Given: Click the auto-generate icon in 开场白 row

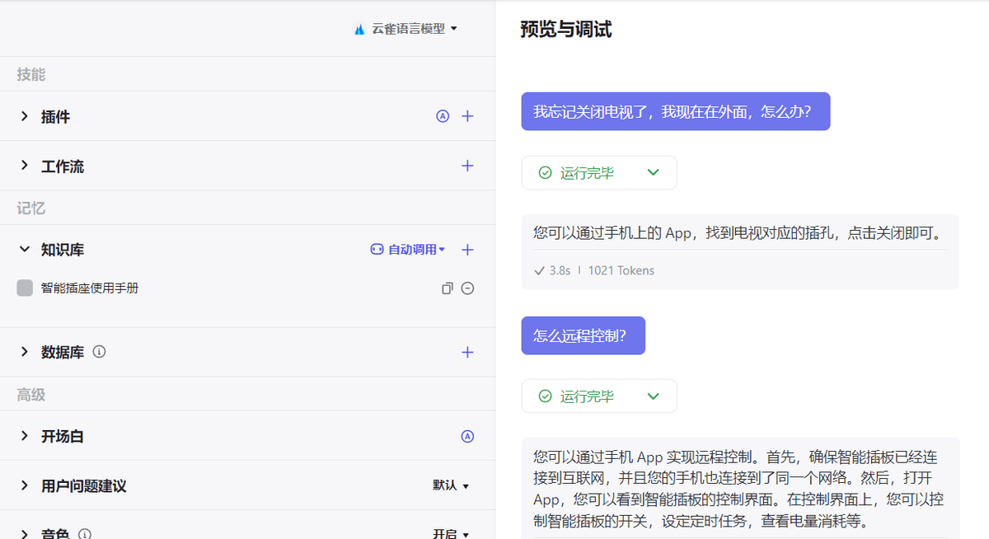Looking at the screenshot, I should 467,437.
